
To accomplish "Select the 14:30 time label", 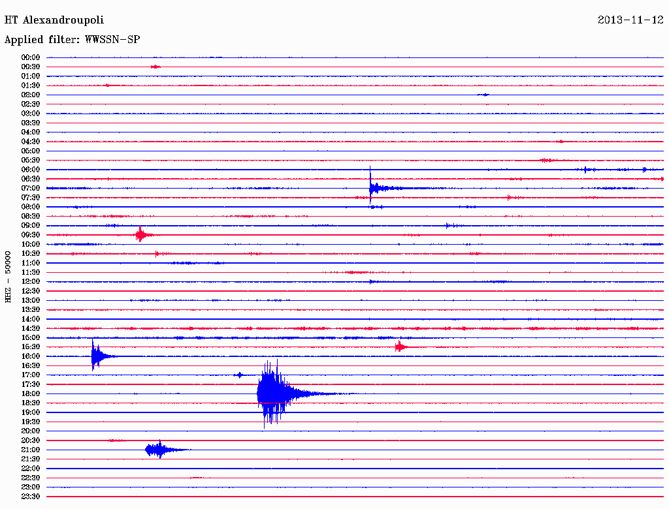I will (x=31, y=328).
